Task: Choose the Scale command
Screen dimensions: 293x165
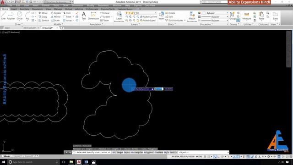Action: coord(55,20)
